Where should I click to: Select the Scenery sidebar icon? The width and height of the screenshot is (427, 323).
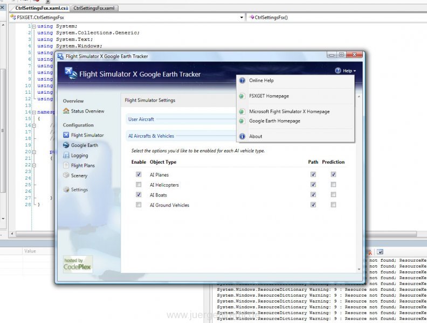(x=66, y=175)
